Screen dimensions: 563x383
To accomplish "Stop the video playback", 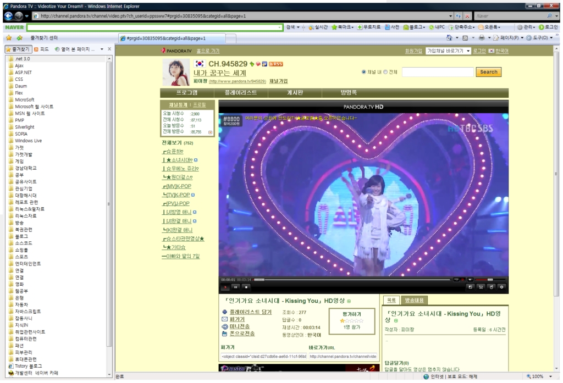I will (246, 287).
